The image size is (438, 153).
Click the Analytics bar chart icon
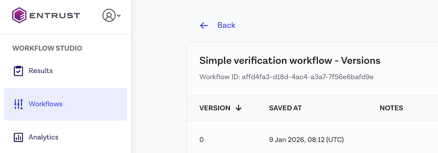click(18, 137)
